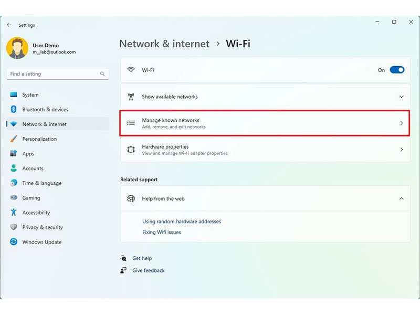Click the Help from the web label

[x=163, y=199]
